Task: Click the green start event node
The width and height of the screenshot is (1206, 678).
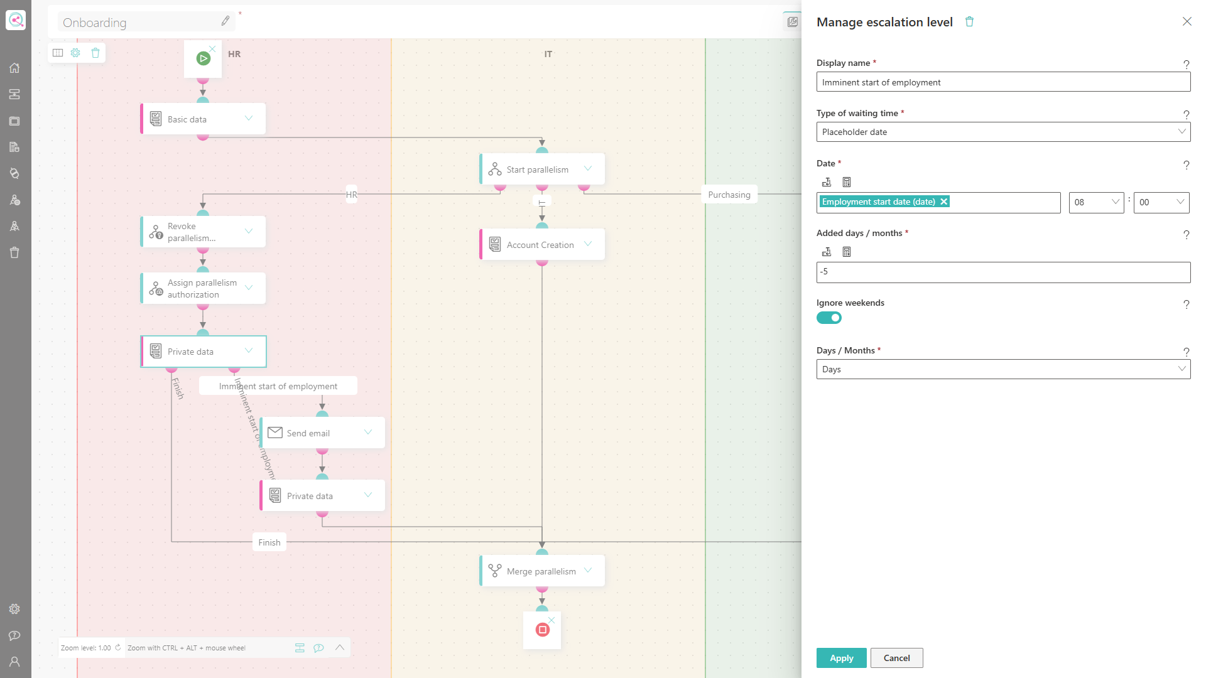Action: (x=203, y=58)
